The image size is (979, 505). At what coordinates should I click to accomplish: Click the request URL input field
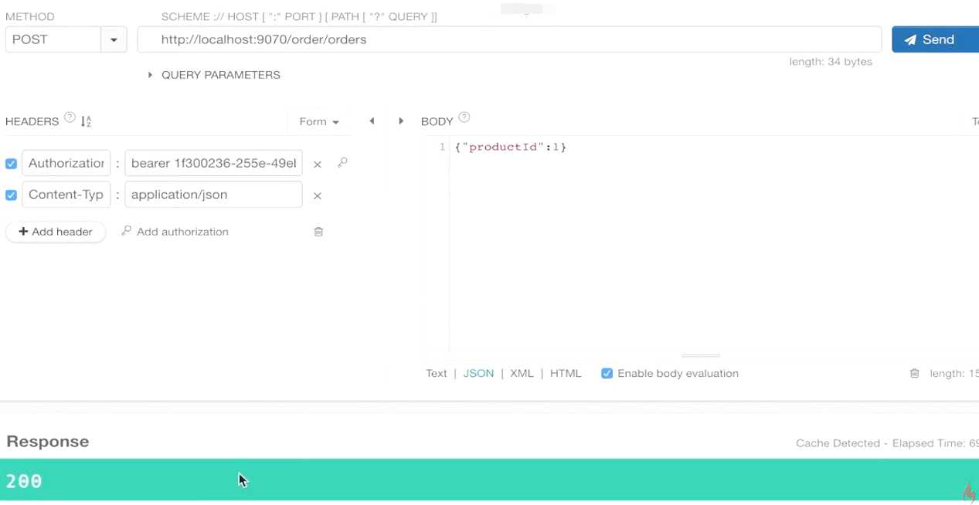click(x=509, y=39)
